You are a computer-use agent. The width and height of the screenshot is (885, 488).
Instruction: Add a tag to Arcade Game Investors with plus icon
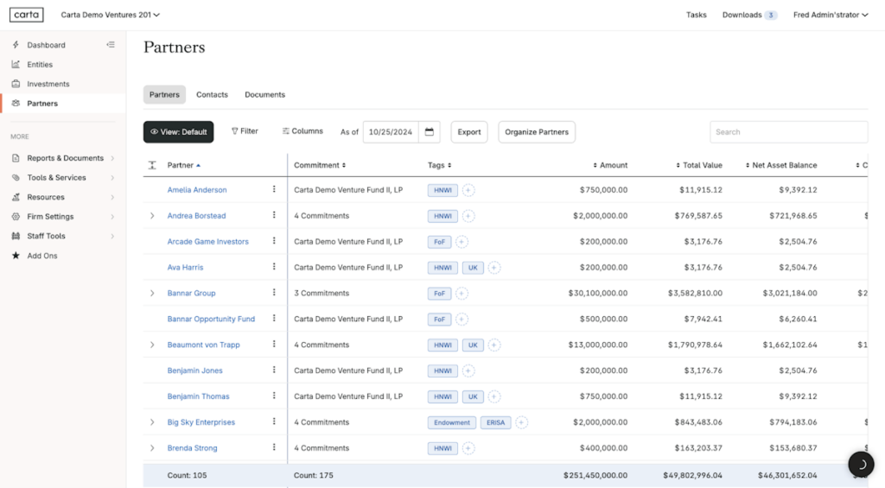click(x=462, y=242)
